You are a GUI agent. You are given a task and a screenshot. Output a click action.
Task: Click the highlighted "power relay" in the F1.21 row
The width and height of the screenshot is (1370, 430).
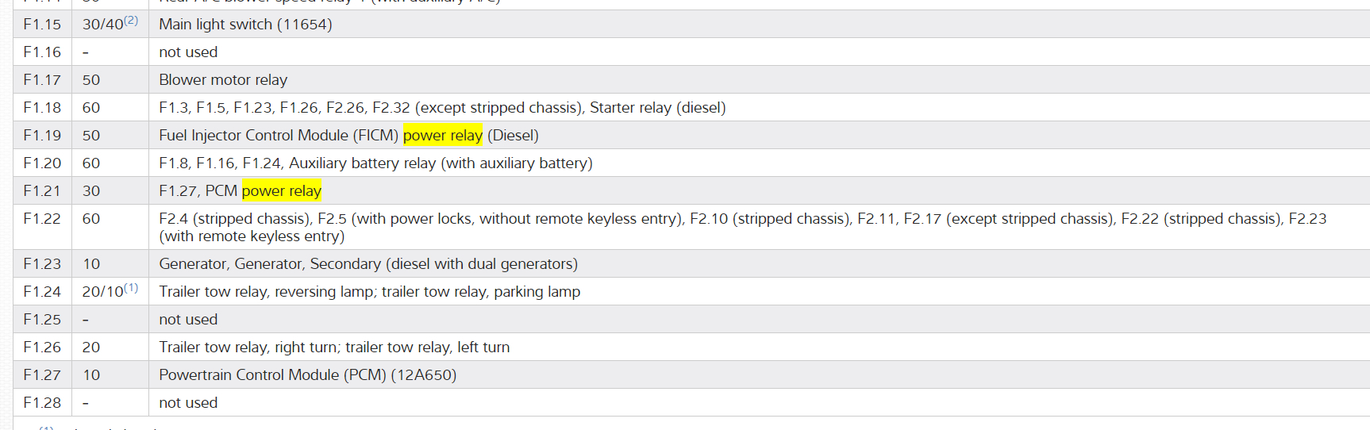click(x=281, y=191)
